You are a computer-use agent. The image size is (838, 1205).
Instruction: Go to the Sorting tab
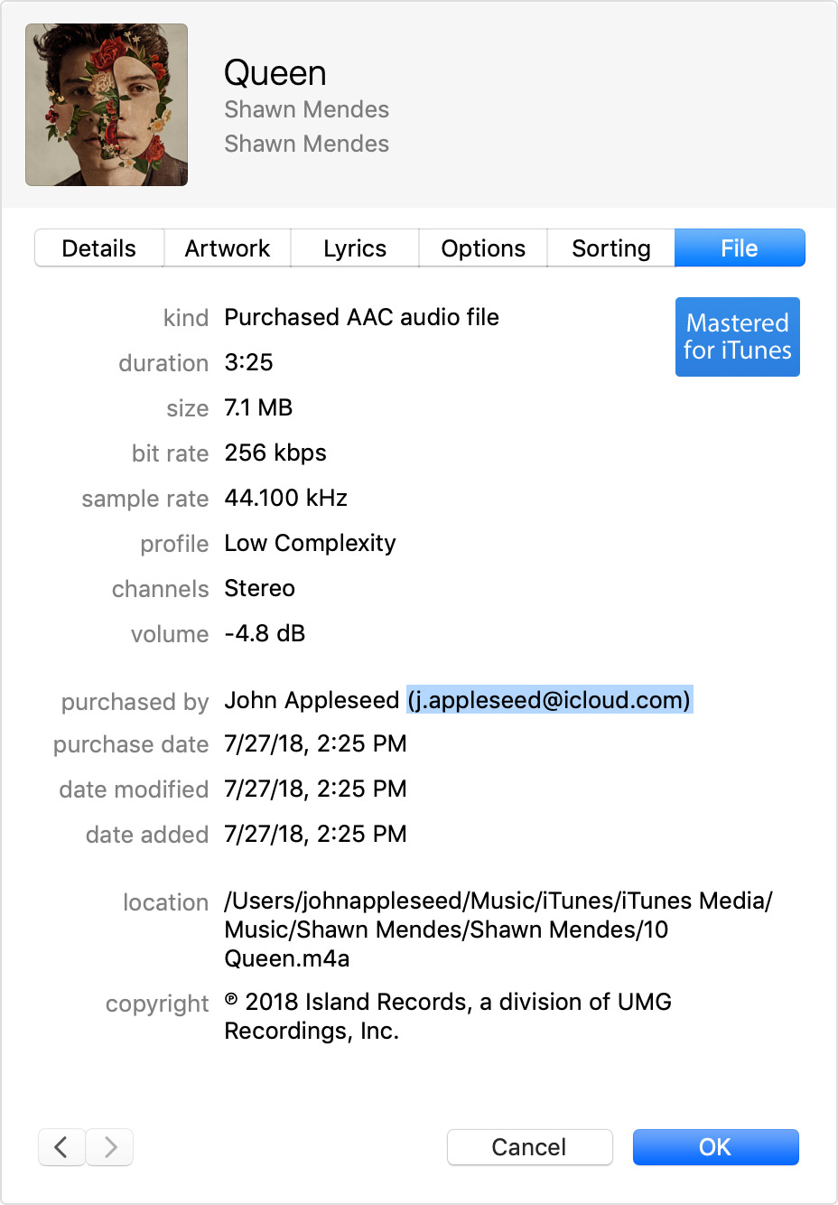coord(611,248)
